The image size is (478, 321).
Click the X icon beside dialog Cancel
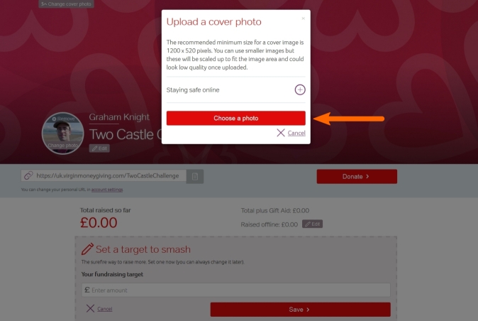point(281,133)
